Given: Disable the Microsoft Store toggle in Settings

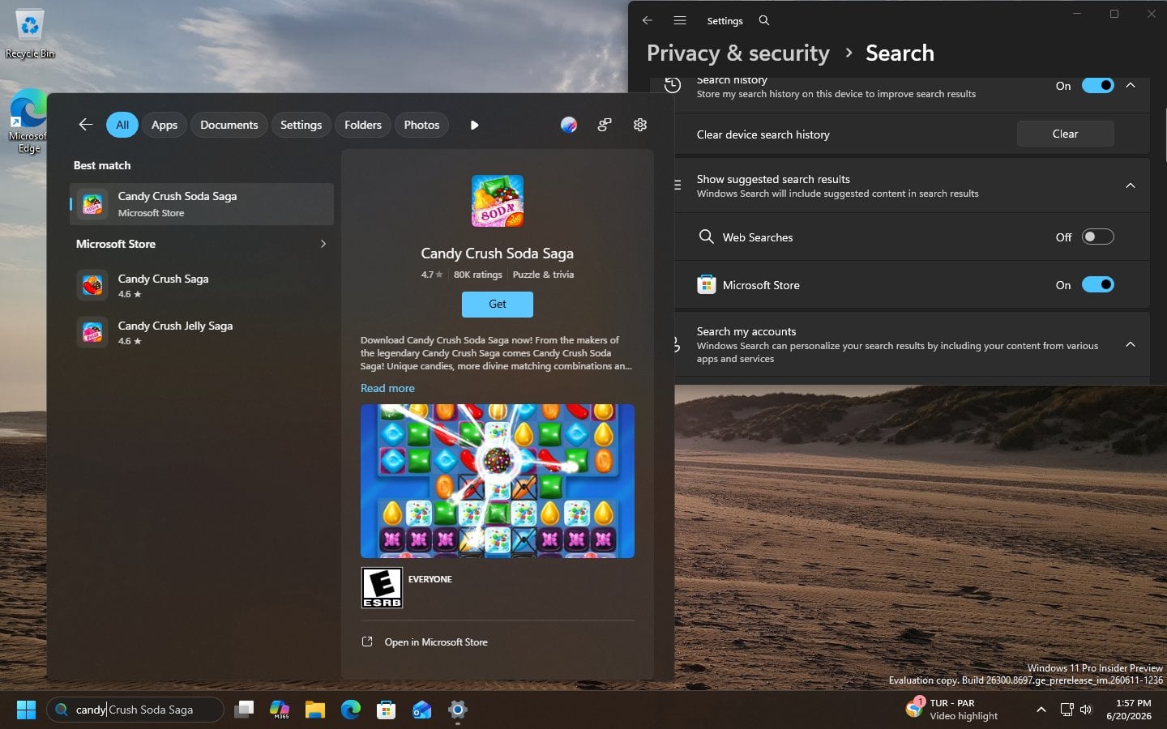Looking at the screenshot, I should 1098,284.
